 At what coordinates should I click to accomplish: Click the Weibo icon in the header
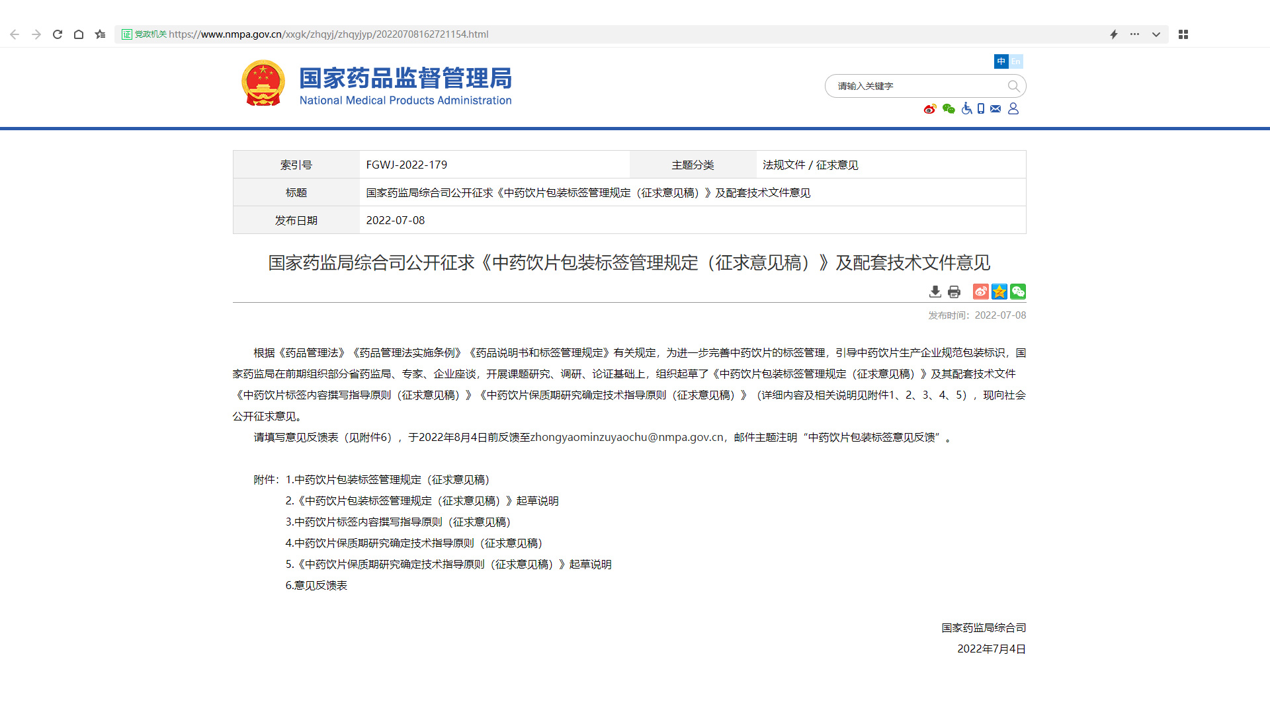pyautogui.click(x=930, y=108)
